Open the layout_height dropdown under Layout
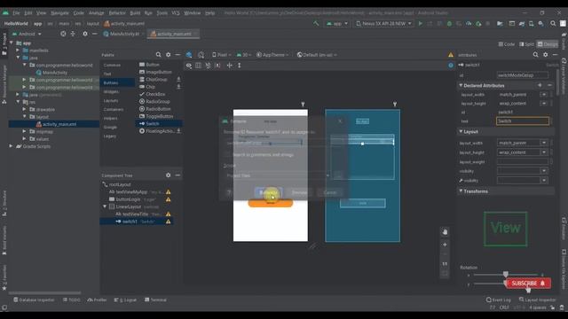The width and height of the screenshot is (568, 319). pyautogui.click(x=544, y=152)
